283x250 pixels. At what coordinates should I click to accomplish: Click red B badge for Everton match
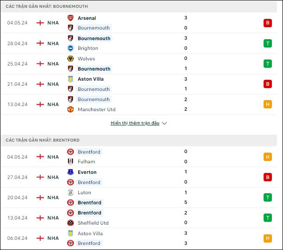(267, 177)
